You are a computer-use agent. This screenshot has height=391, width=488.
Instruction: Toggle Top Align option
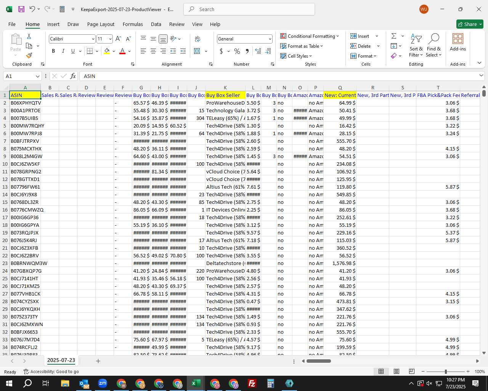pyautogui.click(x=143, y=39)
